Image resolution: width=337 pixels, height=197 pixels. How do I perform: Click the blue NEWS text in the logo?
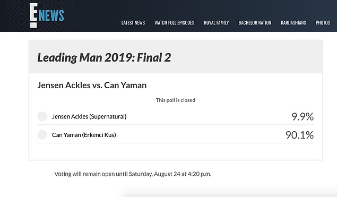51,15
